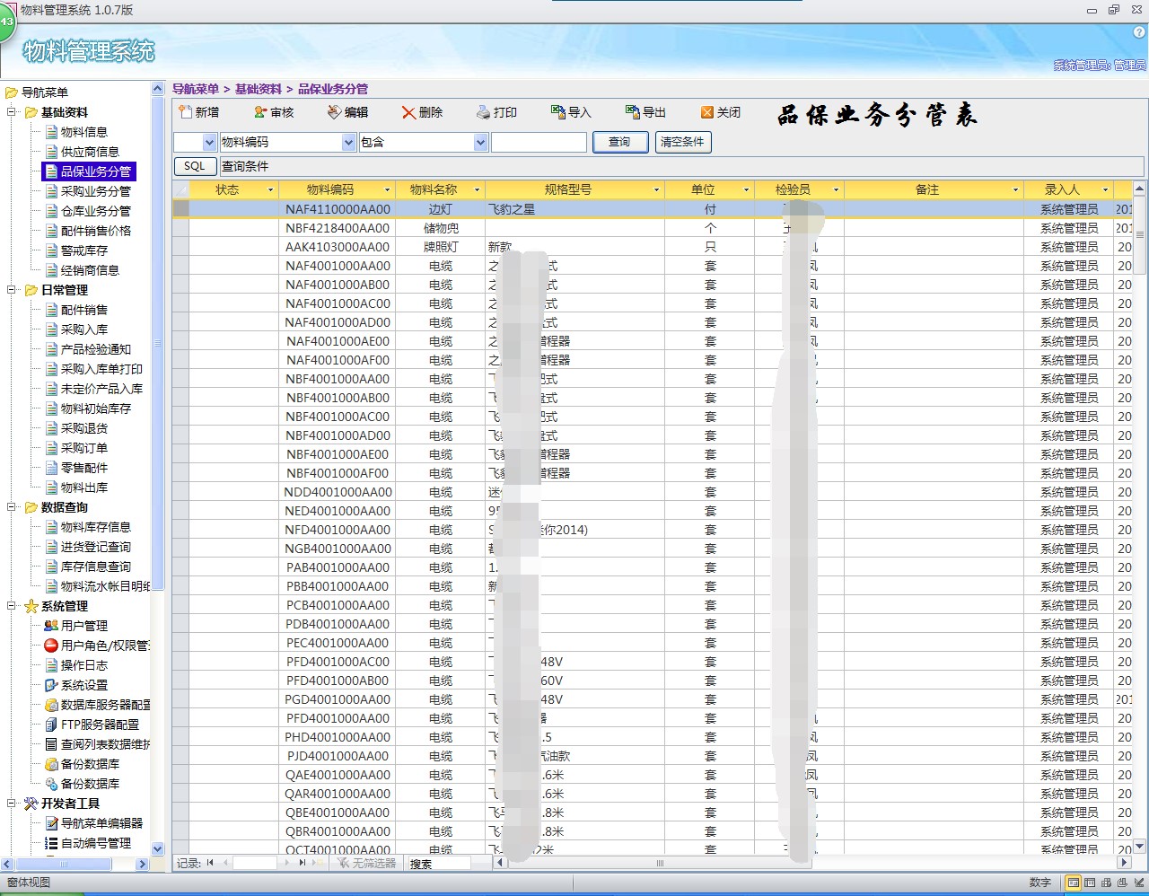Select 物料库存信息 in navigation tree
Viewport: 1149px width, 896px height.
[x=95, y=527]
